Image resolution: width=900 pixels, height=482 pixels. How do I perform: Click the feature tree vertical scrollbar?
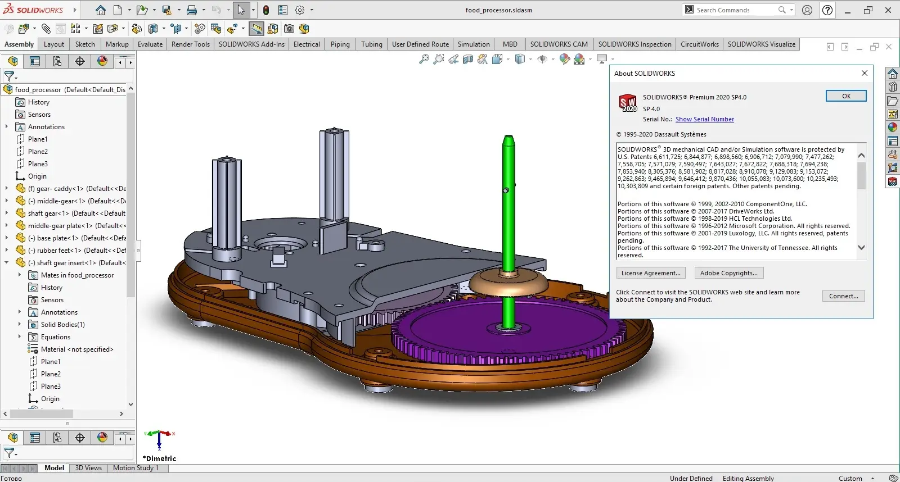pos(130,194)
